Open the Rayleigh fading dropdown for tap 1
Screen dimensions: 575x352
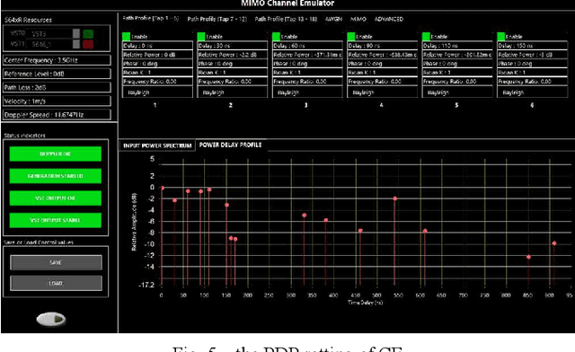click(157, 92)
